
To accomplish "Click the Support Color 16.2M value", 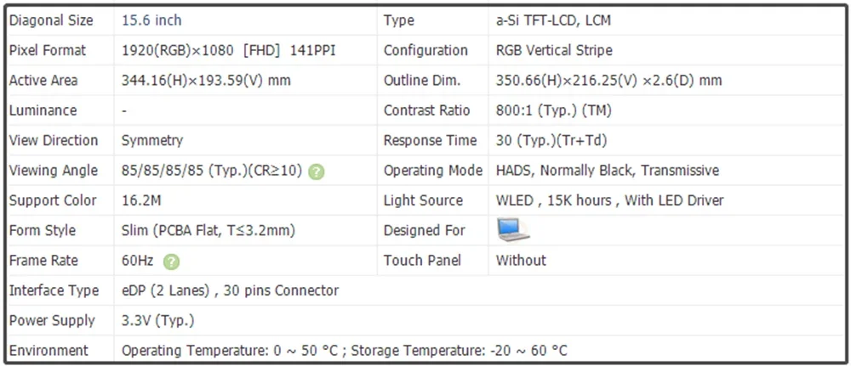I will (x=144, y=200).
